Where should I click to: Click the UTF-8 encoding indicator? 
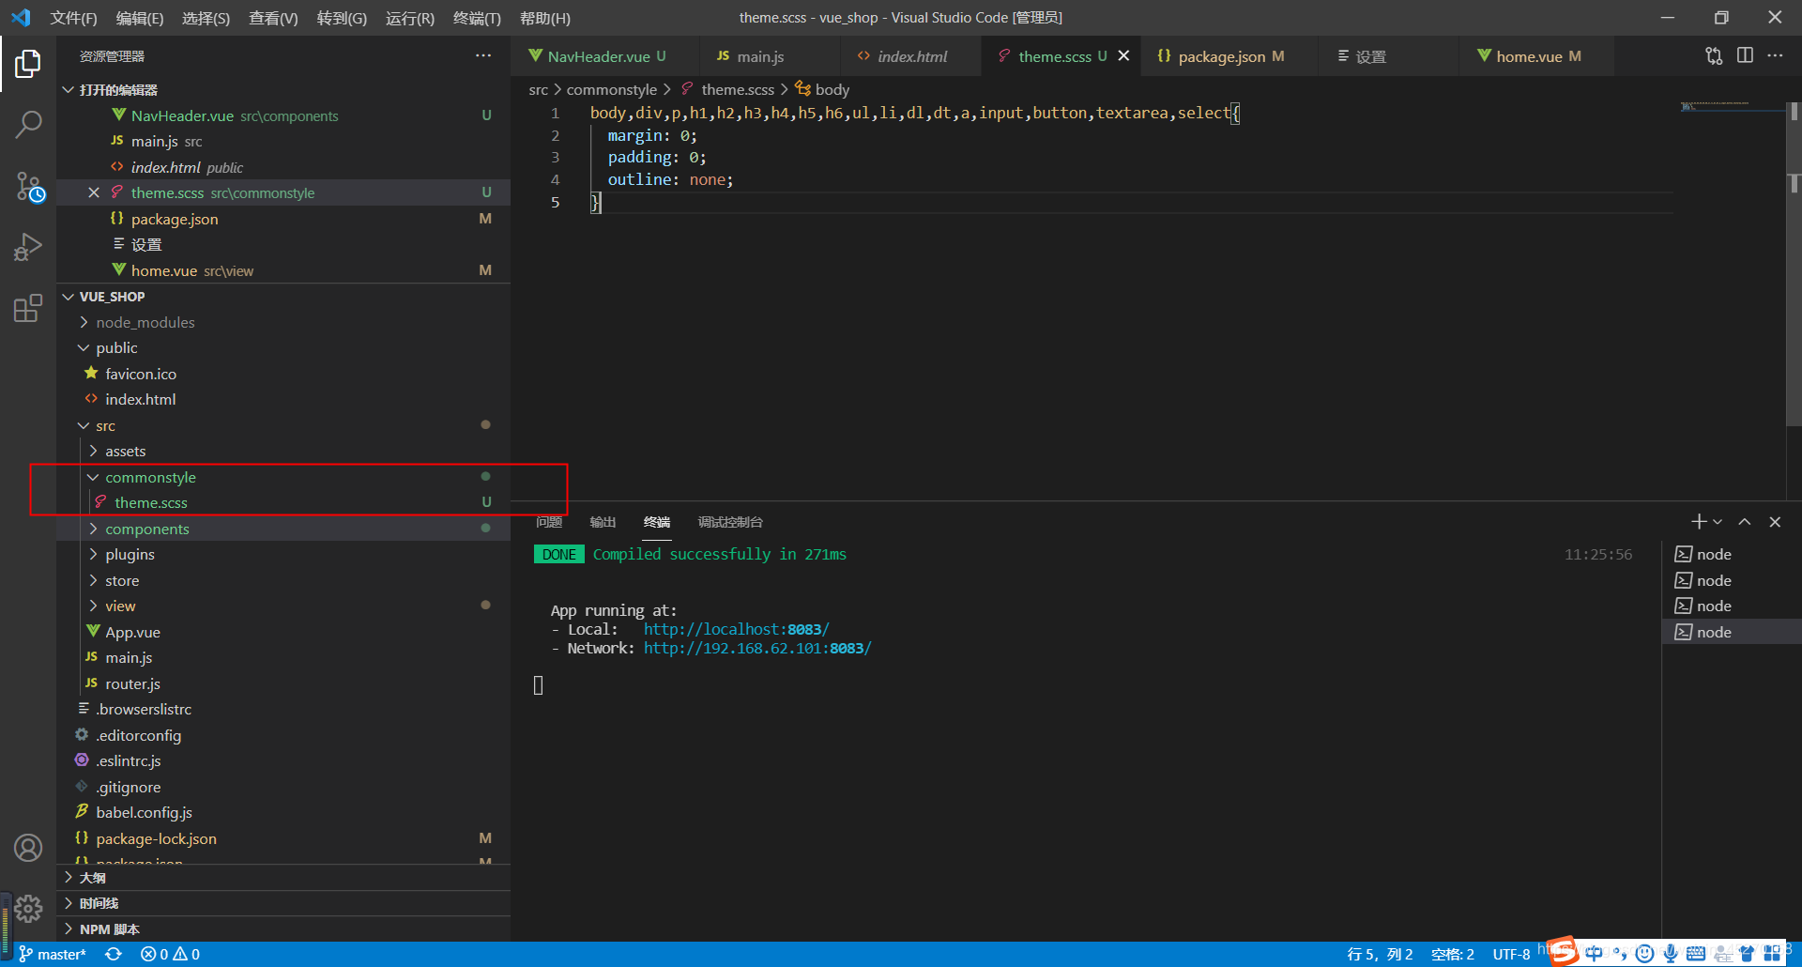(1511, 954)
